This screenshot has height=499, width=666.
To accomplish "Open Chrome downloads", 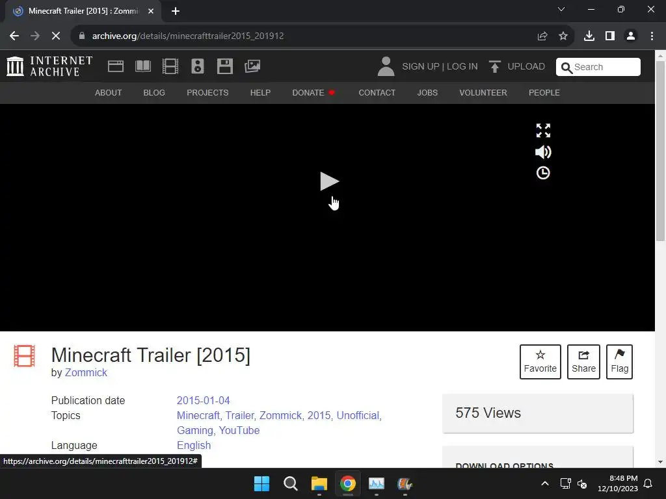I will tap(589, 36).
